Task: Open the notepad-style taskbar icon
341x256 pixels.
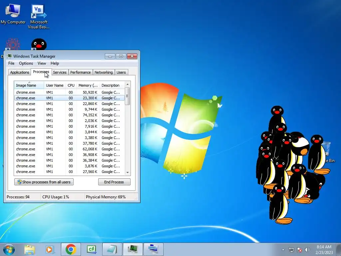Action: (112, 249)
